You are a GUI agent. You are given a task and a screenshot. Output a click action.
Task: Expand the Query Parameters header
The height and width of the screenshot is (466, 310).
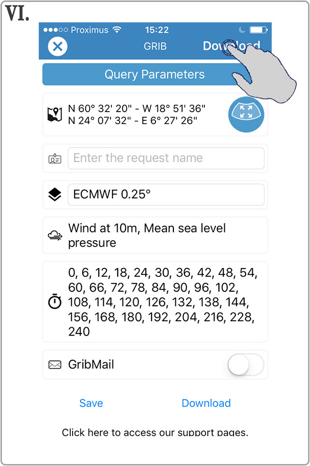click(x=155, y=74)
